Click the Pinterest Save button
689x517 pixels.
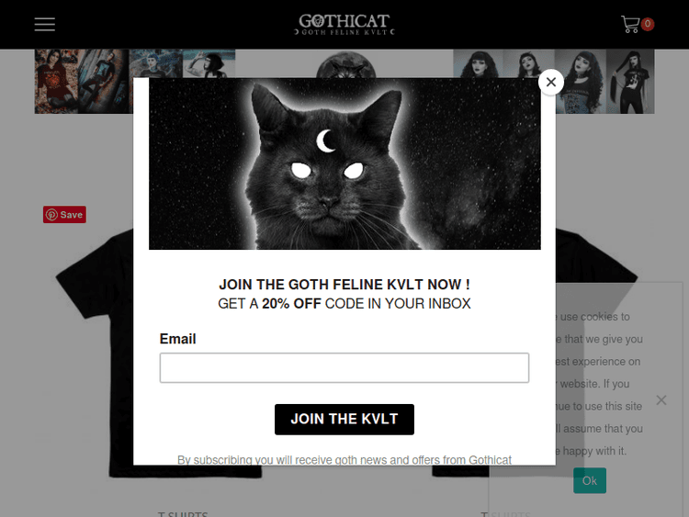(64, 214)
